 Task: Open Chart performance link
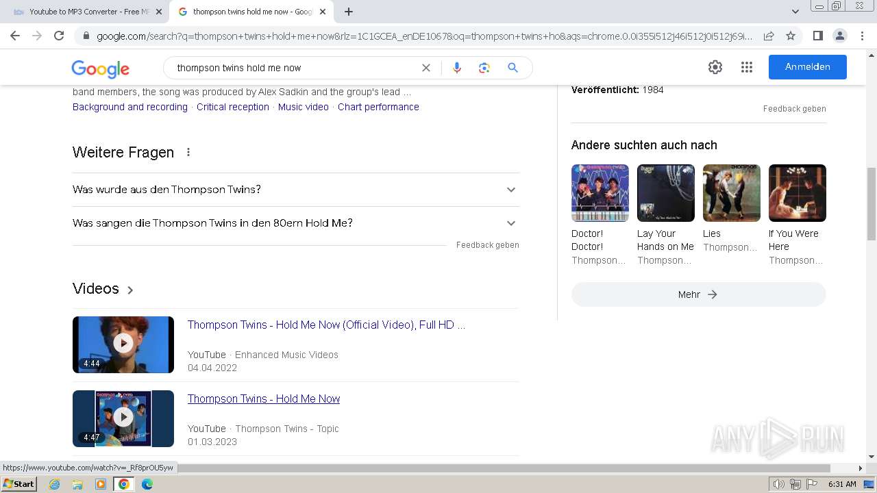(378, 107)
